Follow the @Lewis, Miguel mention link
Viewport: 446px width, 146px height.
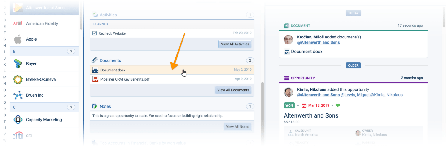[x=355, y=95]
